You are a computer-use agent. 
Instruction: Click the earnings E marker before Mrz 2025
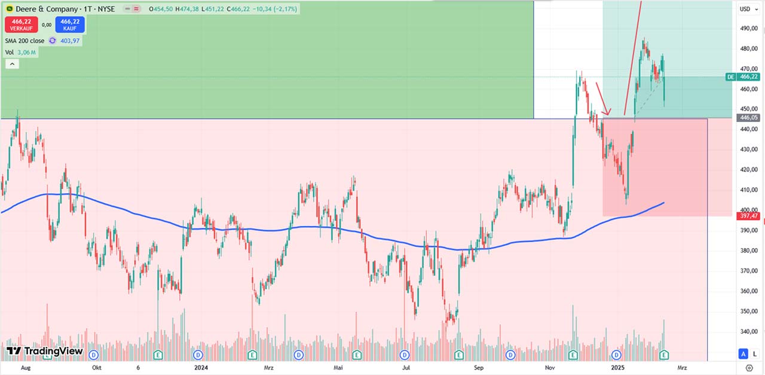coord(663,354)
